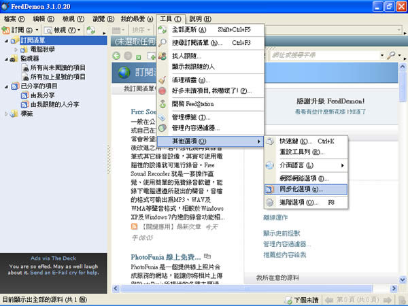Viewport: 408px width, 306px height.
Task: Click horizontal scrollbar right arrow
Action: click(394, 288)
